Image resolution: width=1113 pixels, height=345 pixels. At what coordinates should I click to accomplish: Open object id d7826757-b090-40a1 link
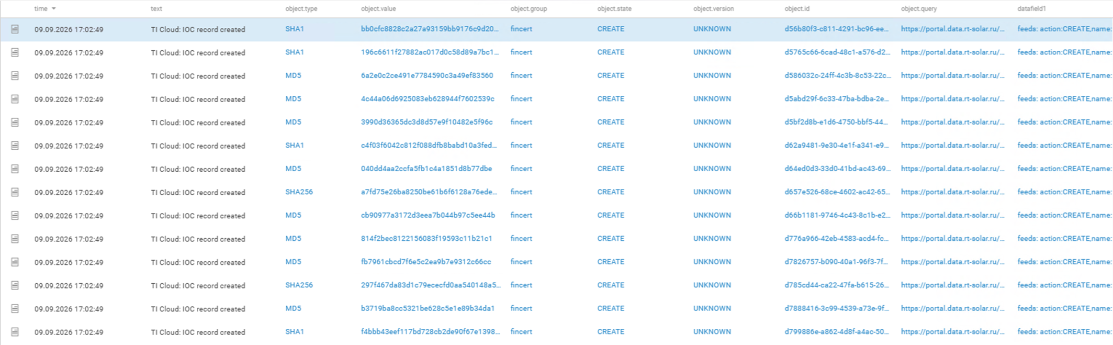tap(836, 262)
